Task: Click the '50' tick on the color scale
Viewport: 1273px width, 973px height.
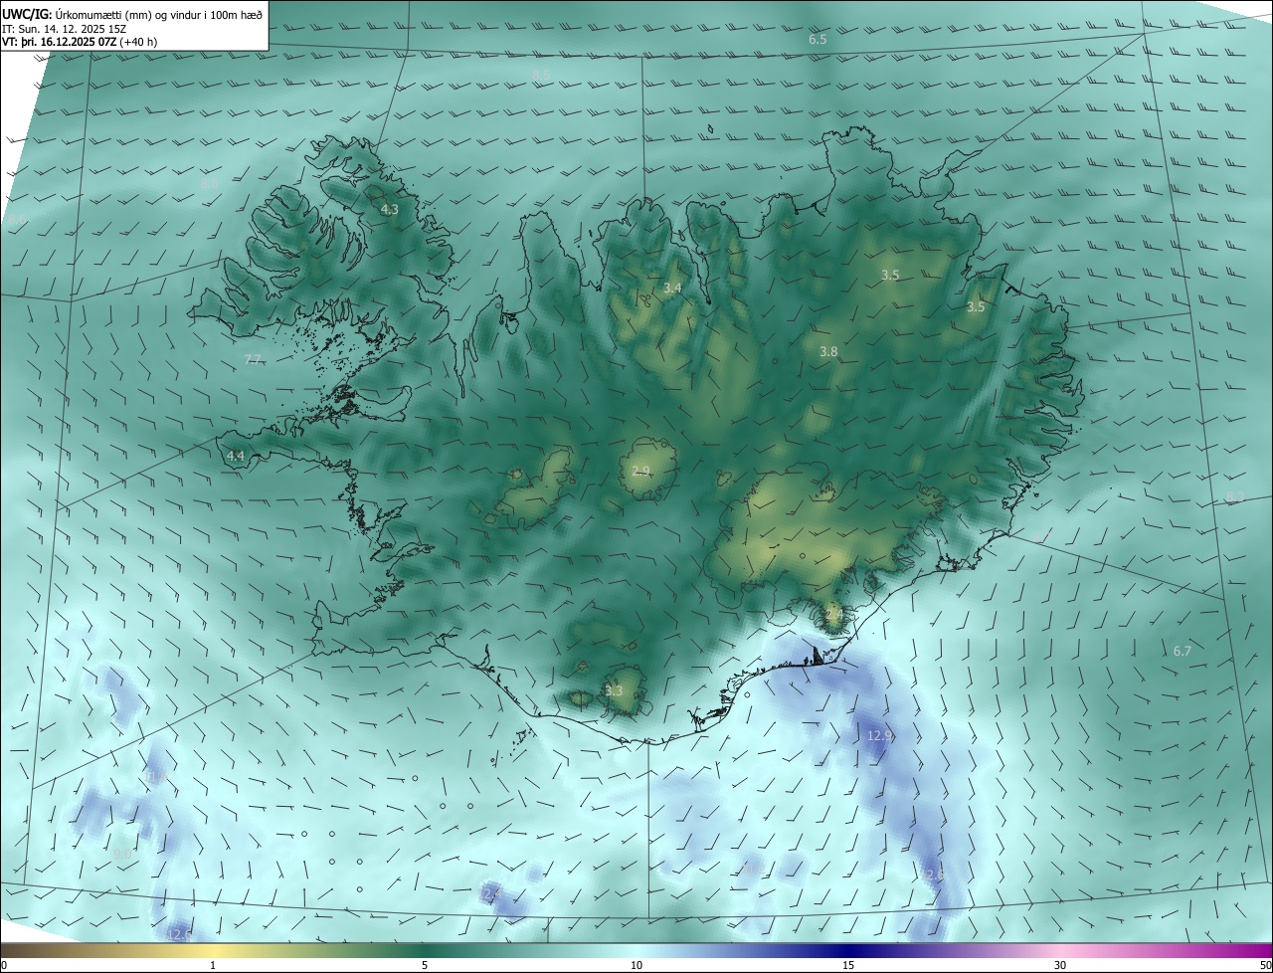Action: (1265, 965)
